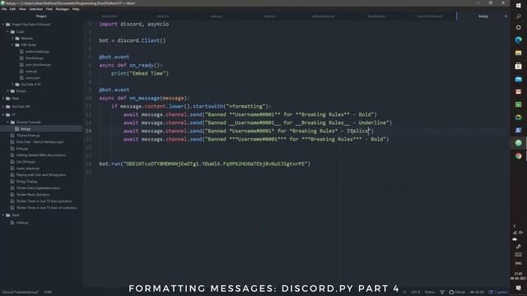This screenshot has width=527, height=296.
Task: Expand the Emojis folder chevron
Action: pos(8,91)
